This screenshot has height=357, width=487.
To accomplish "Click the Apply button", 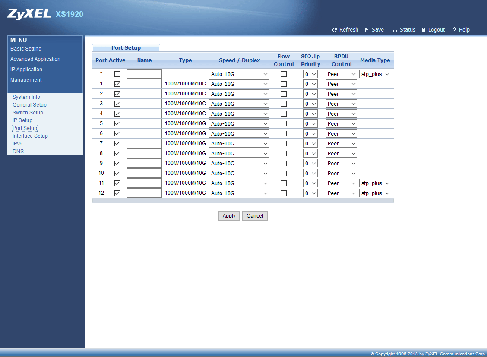I will [229, 216].
